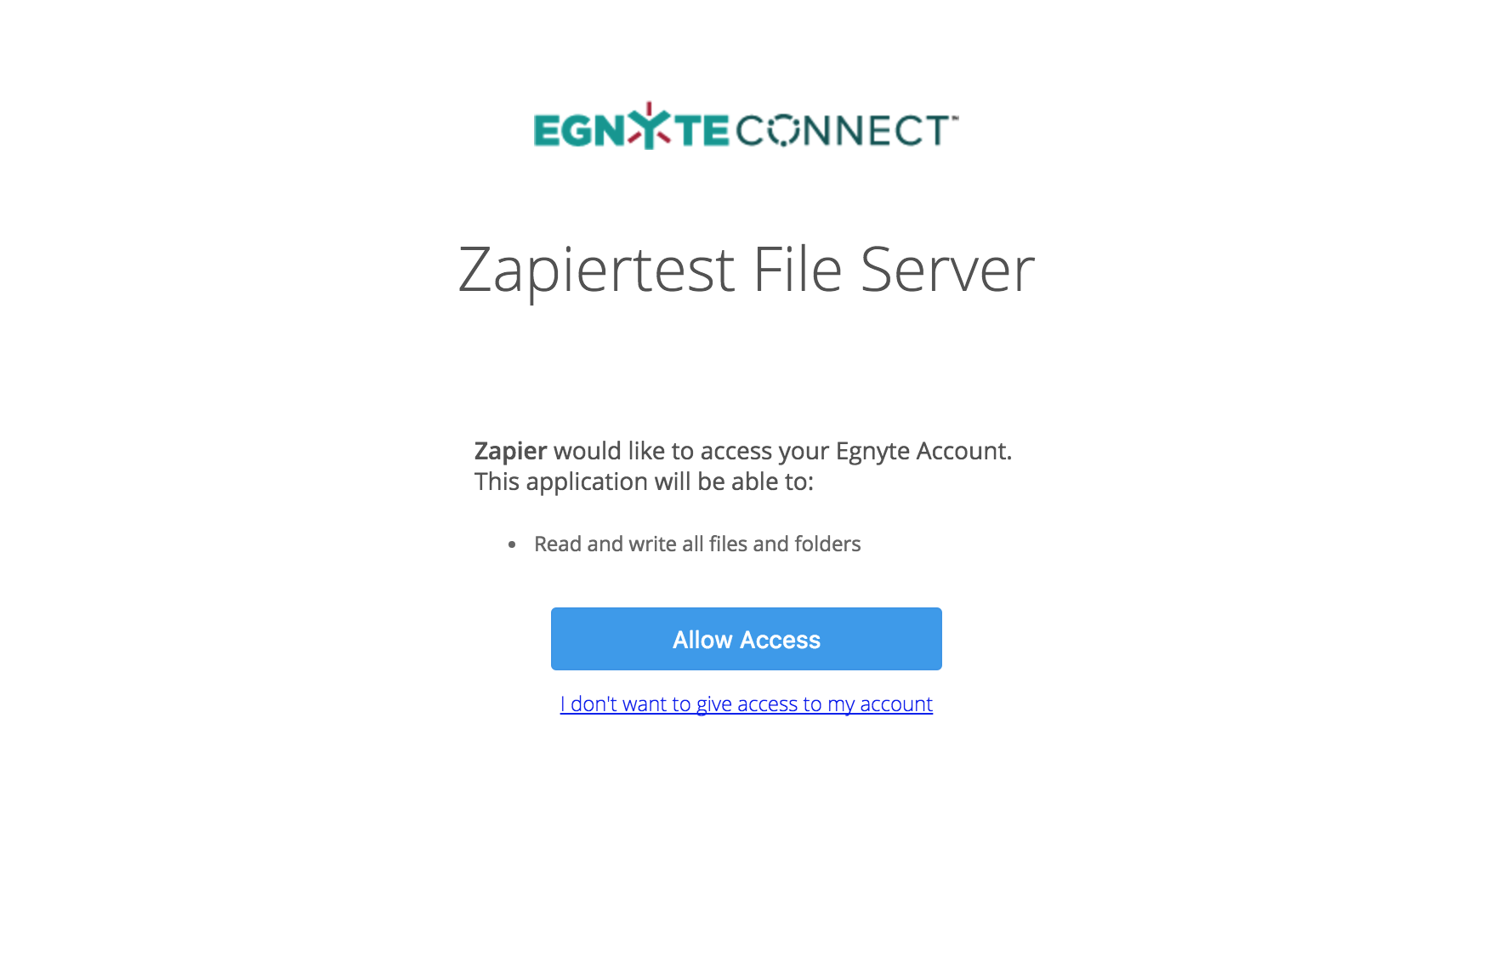Click the word File in heading
1500x963 pixels.
click(798, 271)
